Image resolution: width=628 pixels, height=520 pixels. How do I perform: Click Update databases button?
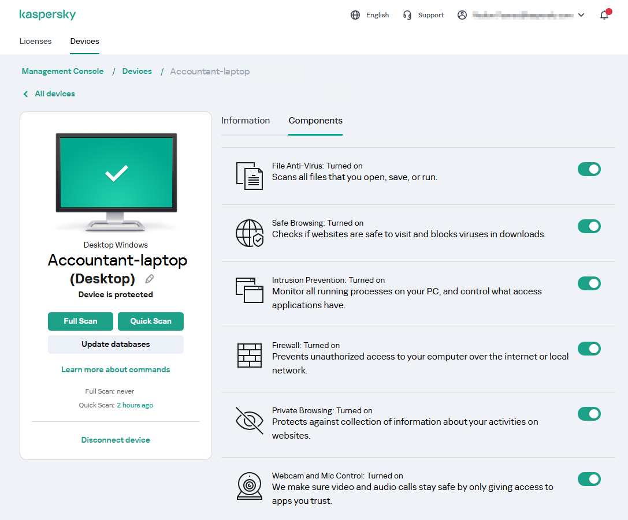tap(116, 345)
